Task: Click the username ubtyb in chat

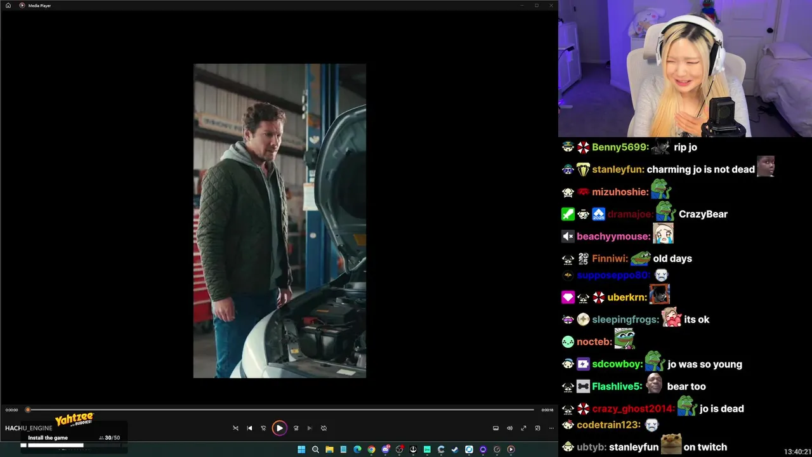Action: click(x=591, y=447)
